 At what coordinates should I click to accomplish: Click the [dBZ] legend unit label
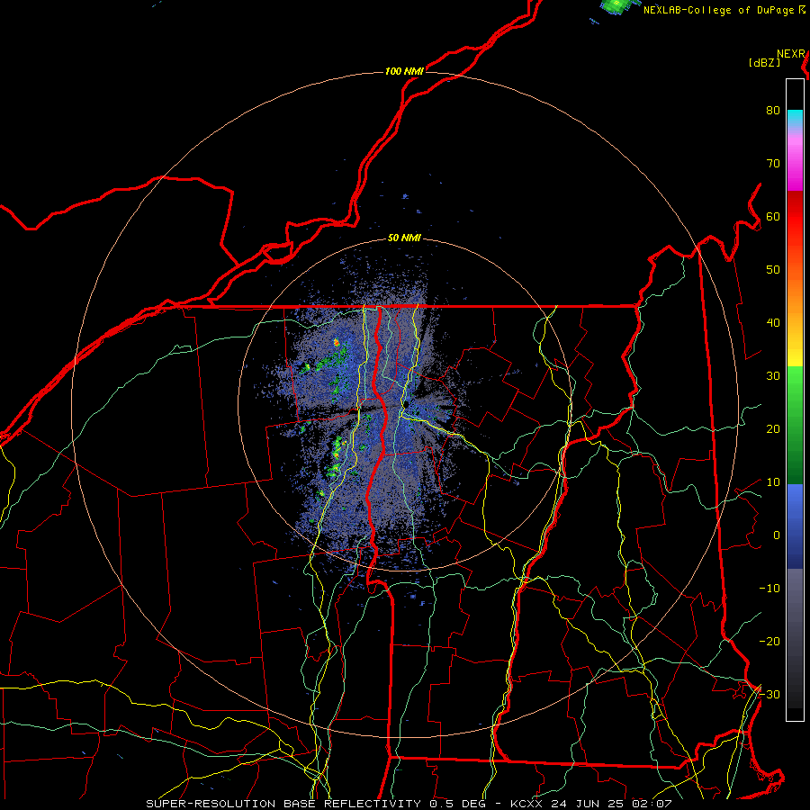click(x=764, y=63)
